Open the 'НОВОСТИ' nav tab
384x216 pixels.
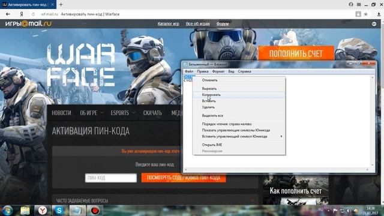61,113
